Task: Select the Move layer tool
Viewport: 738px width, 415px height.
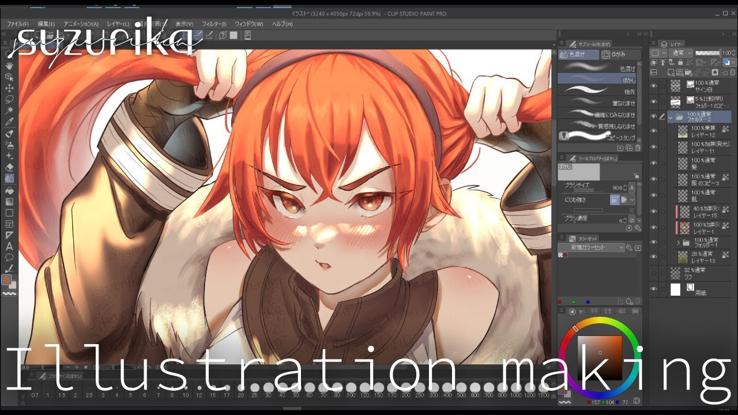Action: point(9,88)
